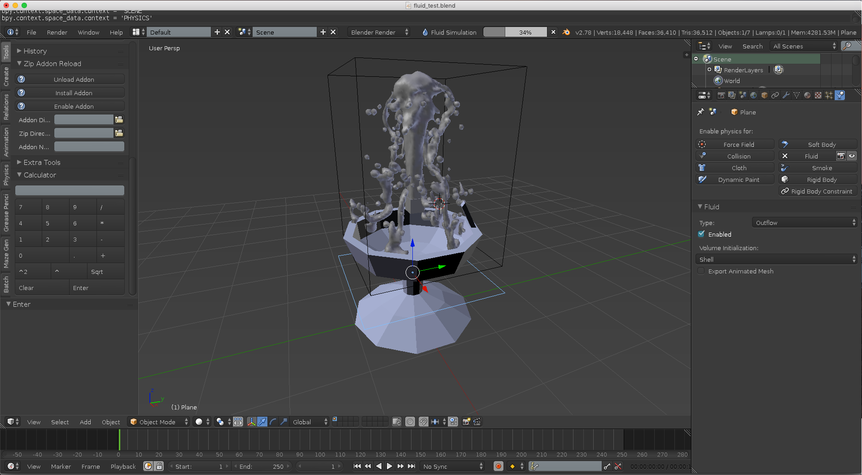Open the World properties tab (globe icon)
862x475 pixels.
[x=753, y=95]
